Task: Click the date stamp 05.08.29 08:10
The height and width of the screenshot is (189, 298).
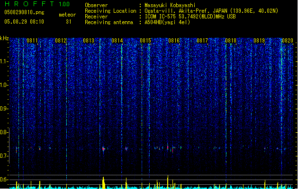Action: (x=24, y=22)
